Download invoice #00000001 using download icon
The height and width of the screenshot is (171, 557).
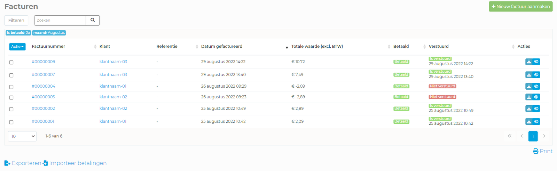point(529,122)
